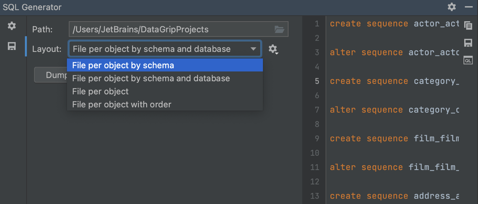Open the SQL in a query console via QL icon
The image size is (478, 204).
468,60
